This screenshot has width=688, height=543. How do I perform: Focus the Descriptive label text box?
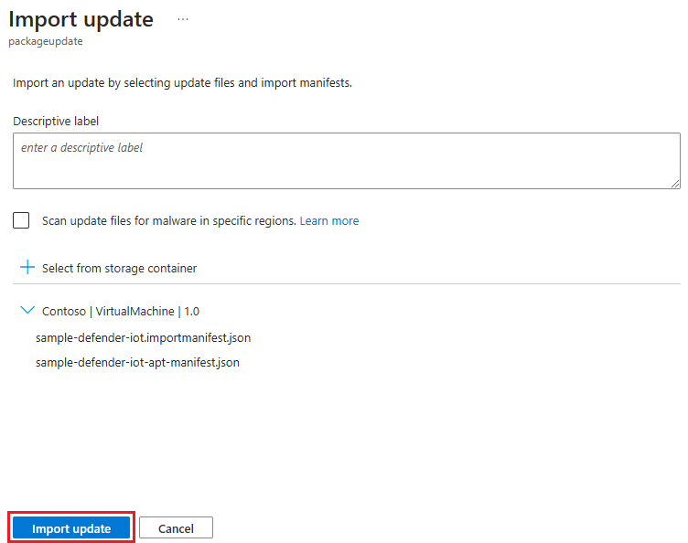(x=347, y=161)
